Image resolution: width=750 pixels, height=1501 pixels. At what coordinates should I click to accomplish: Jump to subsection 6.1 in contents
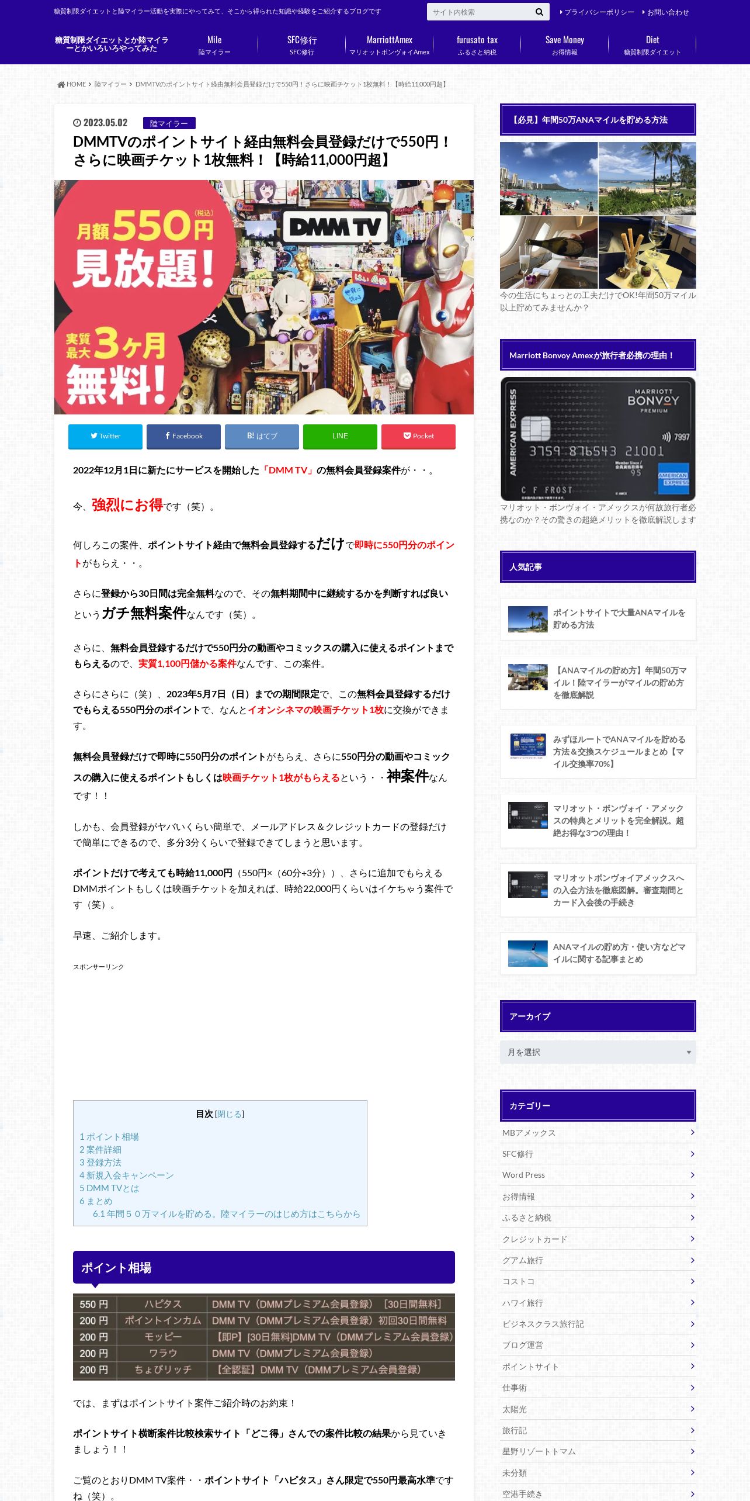227,1214
